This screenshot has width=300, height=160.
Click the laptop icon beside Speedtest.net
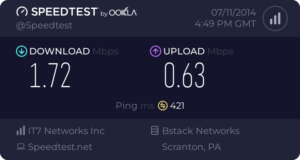[20, 147]
